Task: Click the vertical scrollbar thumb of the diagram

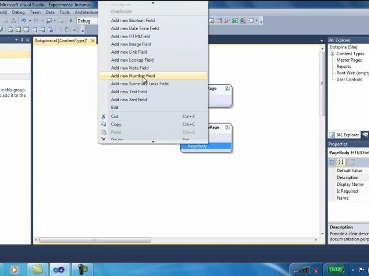Action: 322,84
